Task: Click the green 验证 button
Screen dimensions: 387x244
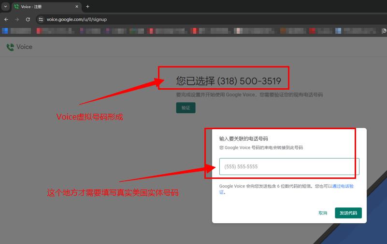Action: pyautogui.click(x=186, y=108)
